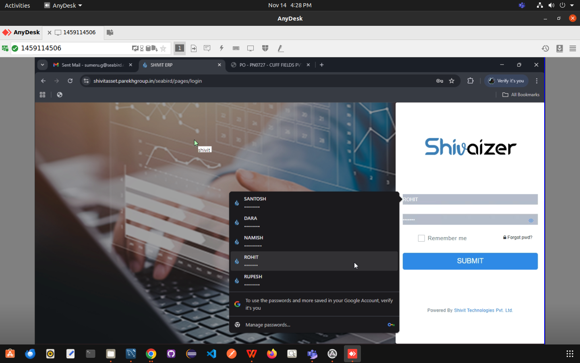Open the AnyDesk session history icon
The width and height of the screenshot is (580, 363).
(x=545, y=48)
